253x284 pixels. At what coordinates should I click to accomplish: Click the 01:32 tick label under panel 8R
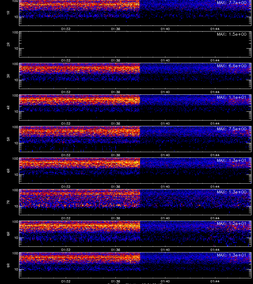point(66,250)
